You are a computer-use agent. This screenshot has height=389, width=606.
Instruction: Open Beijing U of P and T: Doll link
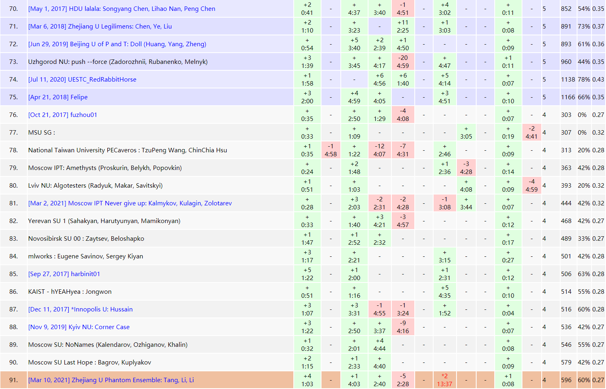[x=117, y=44]
